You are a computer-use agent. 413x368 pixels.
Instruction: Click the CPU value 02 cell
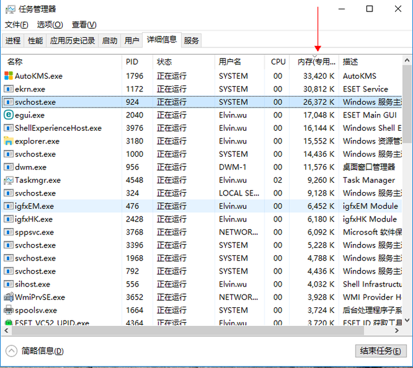point(278,180)
